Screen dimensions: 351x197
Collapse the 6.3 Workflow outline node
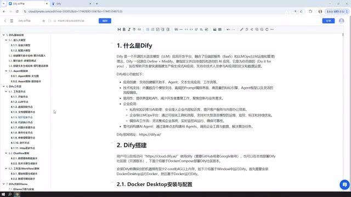click(x=6, y=169)
